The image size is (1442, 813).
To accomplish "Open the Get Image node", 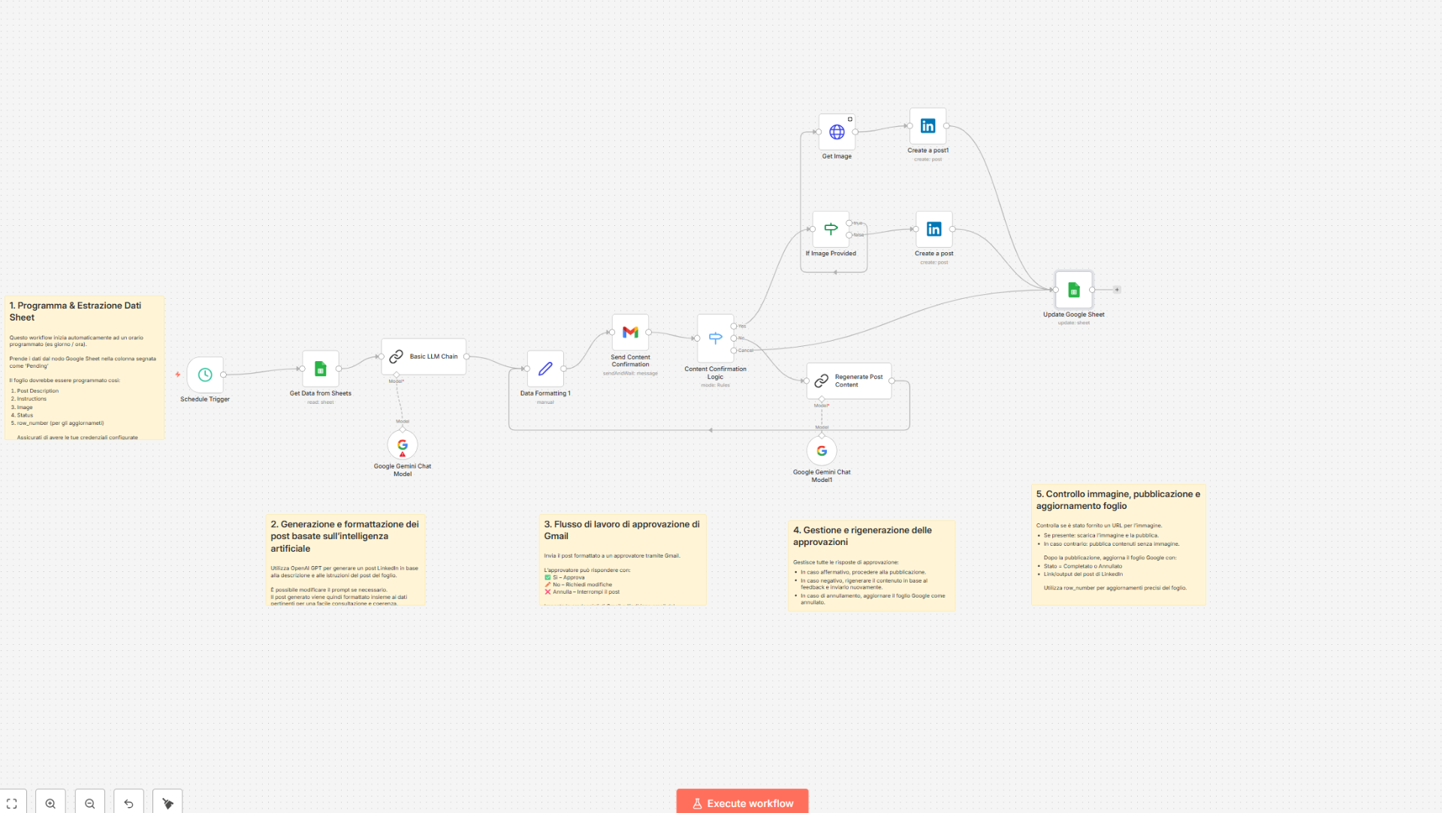I will click(x=836, y=133).
